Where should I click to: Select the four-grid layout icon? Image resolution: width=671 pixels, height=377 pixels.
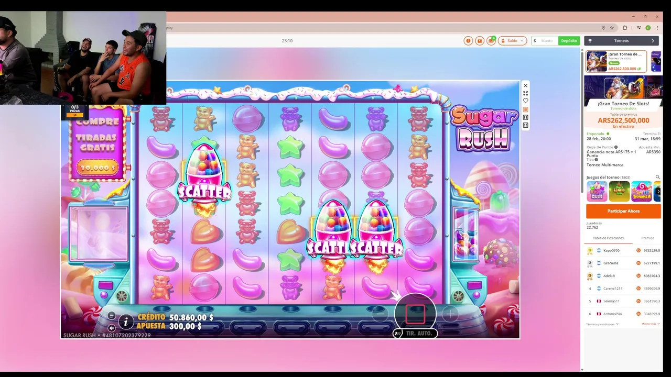click(x=525, y=125)
